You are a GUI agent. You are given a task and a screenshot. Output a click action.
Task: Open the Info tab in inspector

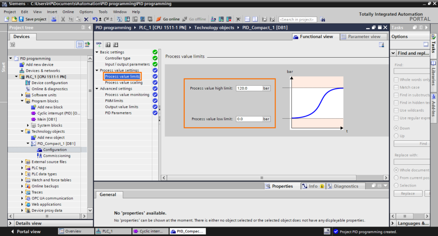tap(313, 186)
